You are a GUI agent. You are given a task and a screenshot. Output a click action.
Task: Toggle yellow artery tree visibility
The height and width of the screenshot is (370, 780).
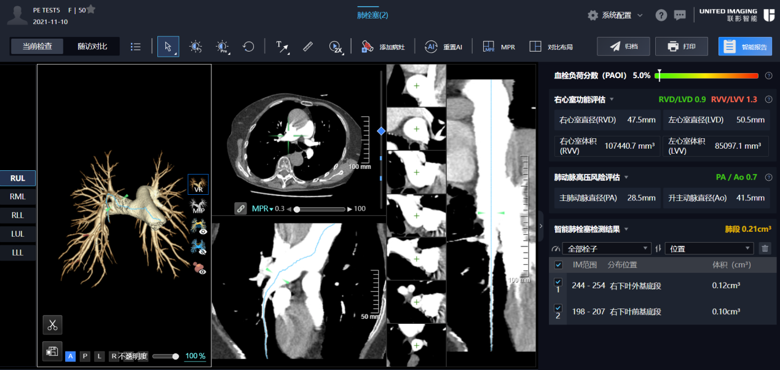point(199,226)
